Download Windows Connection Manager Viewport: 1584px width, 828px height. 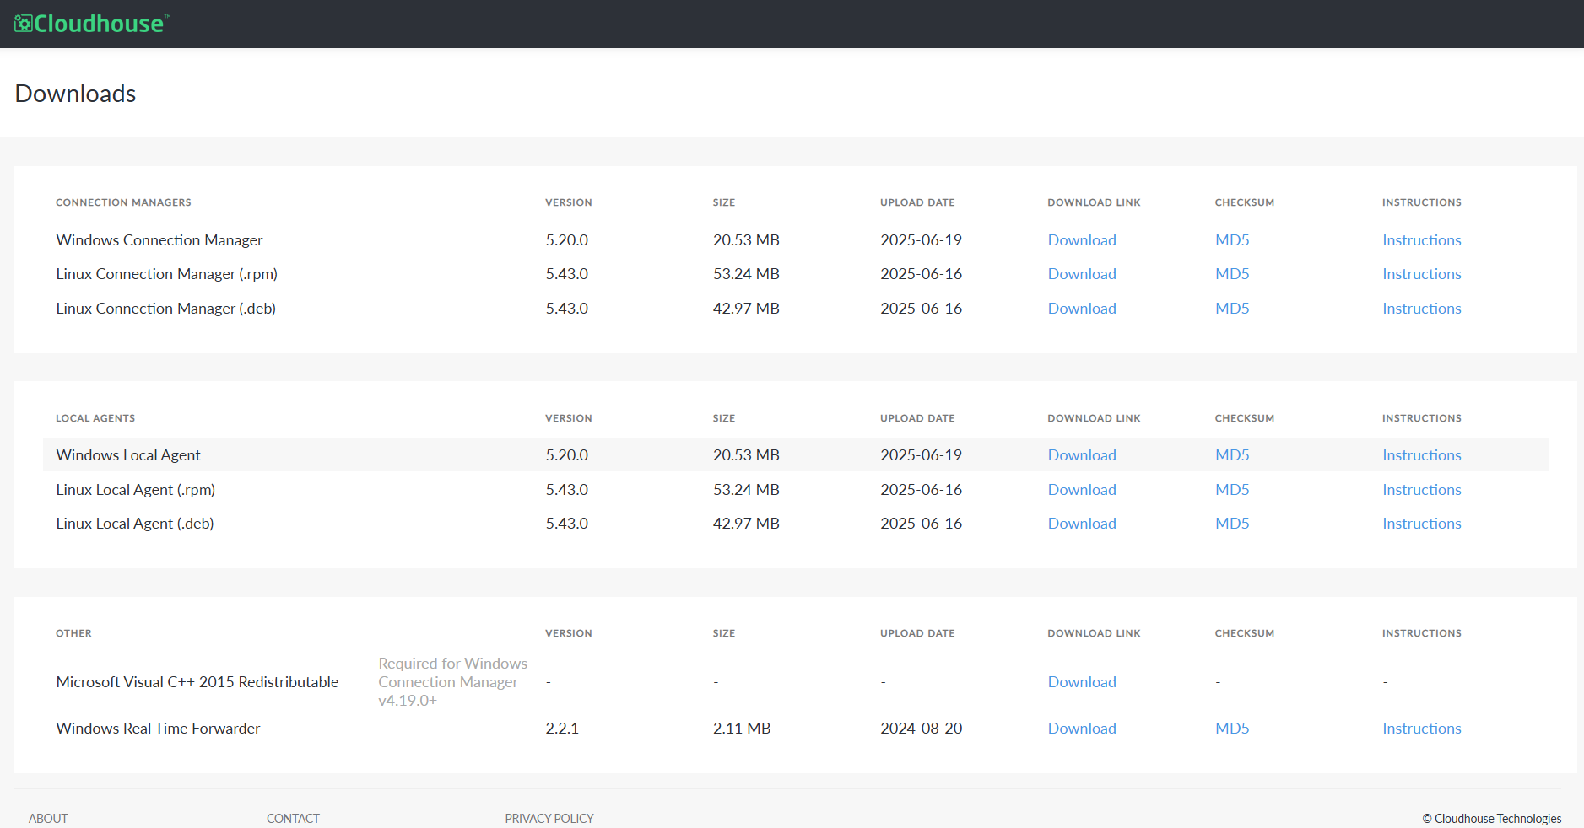click(x=1082, y=240)
